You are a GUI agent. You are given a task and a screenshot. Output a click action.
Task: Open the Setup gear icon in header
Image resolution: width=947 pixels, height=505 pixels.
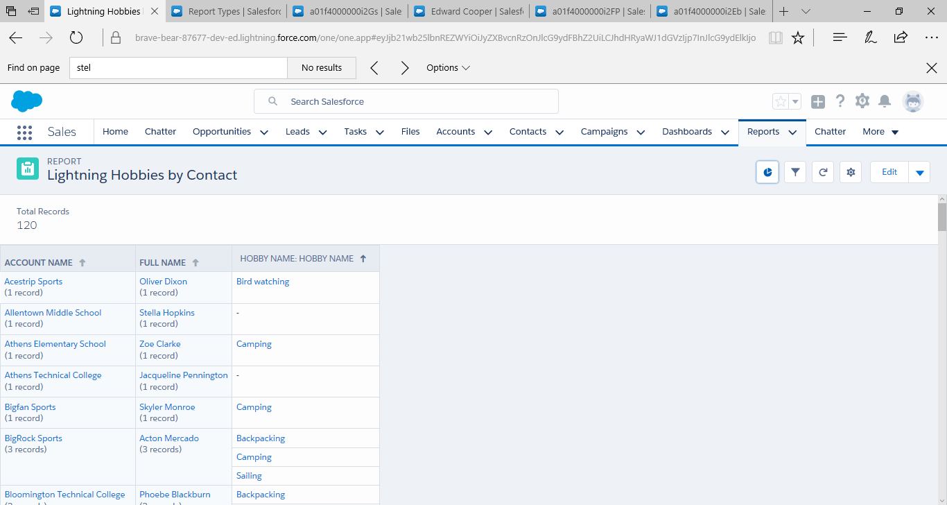click(862, 101)
